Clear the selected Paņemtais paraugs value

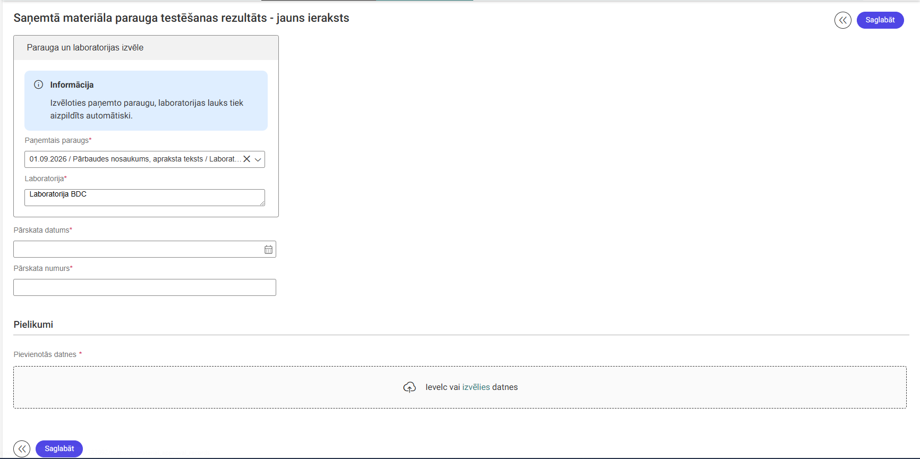click(x=246, y=159)
